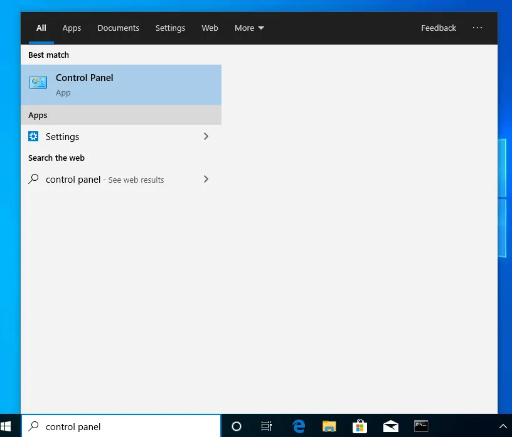Open the Mail app on the taskbar
The width and height of the screenshot is (512, 437).
pyautogui.click(x=390, y=426)
